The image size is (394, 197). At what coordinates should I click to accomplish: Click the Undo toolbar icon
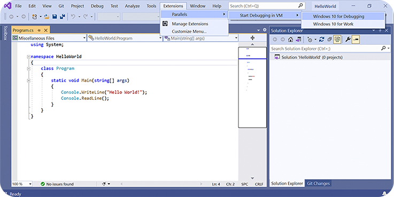(x=73, y=17)
